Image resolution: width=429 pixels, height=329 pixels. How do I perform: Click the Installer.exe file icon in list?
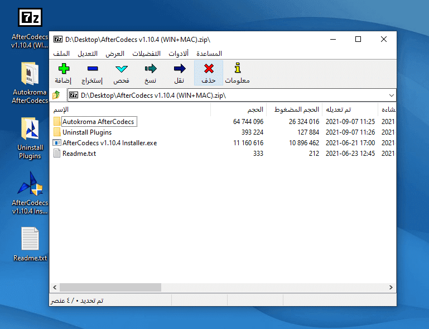(x=57, y=143)
